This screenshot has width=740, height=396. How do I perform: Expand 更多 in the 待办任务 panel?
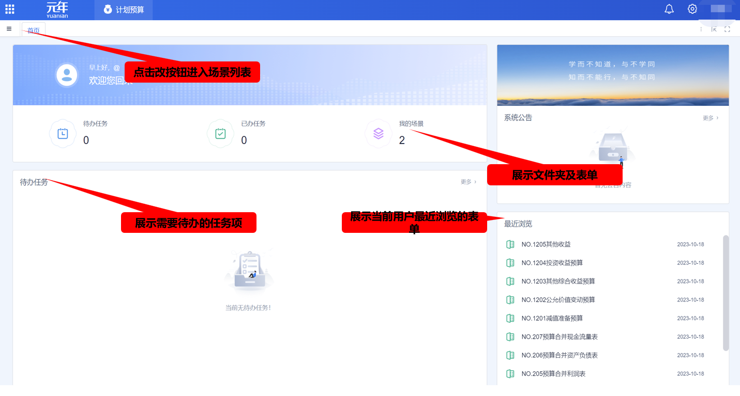coord(468,182)
